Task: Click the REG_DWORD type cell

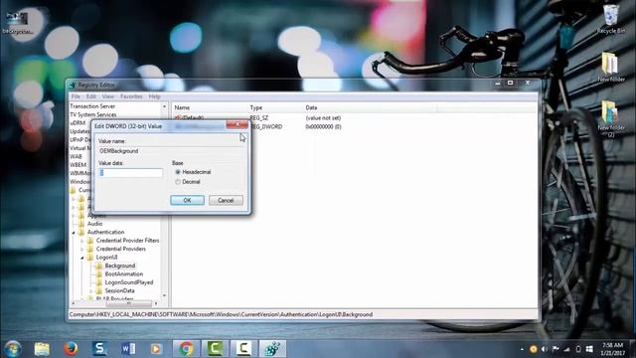Action: click(266, 126)
